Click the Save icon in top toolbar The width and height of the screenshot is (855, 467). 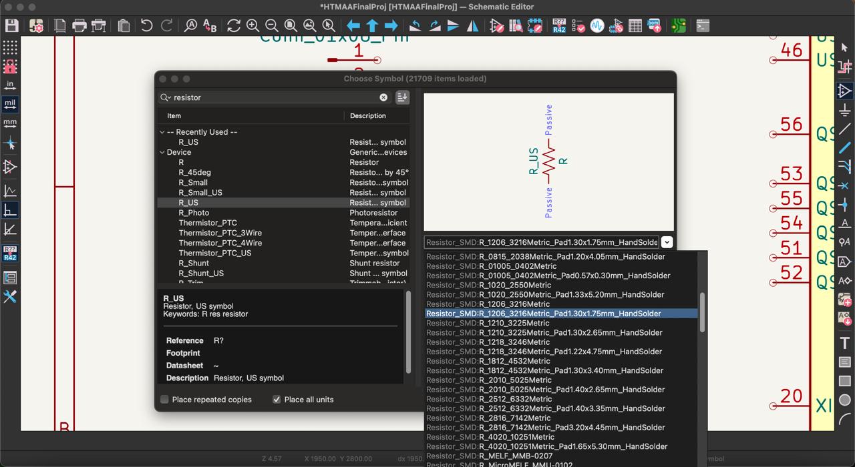(x=11, y=26)
